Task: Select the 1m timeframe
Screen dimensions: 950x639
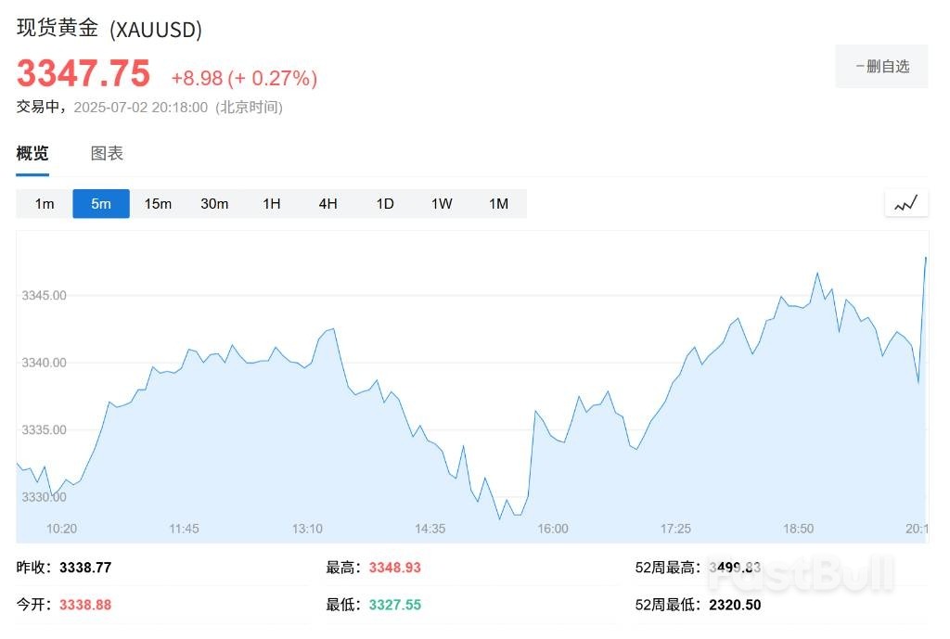Action: pos(45,204)
